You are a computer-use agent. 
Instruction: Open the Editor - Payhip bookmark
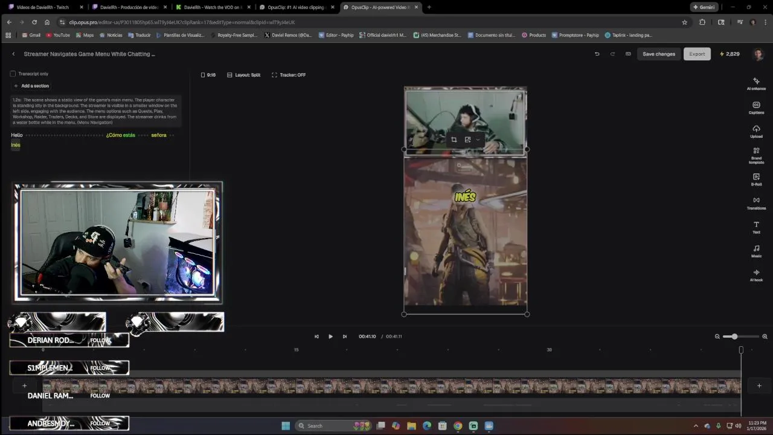336,35
